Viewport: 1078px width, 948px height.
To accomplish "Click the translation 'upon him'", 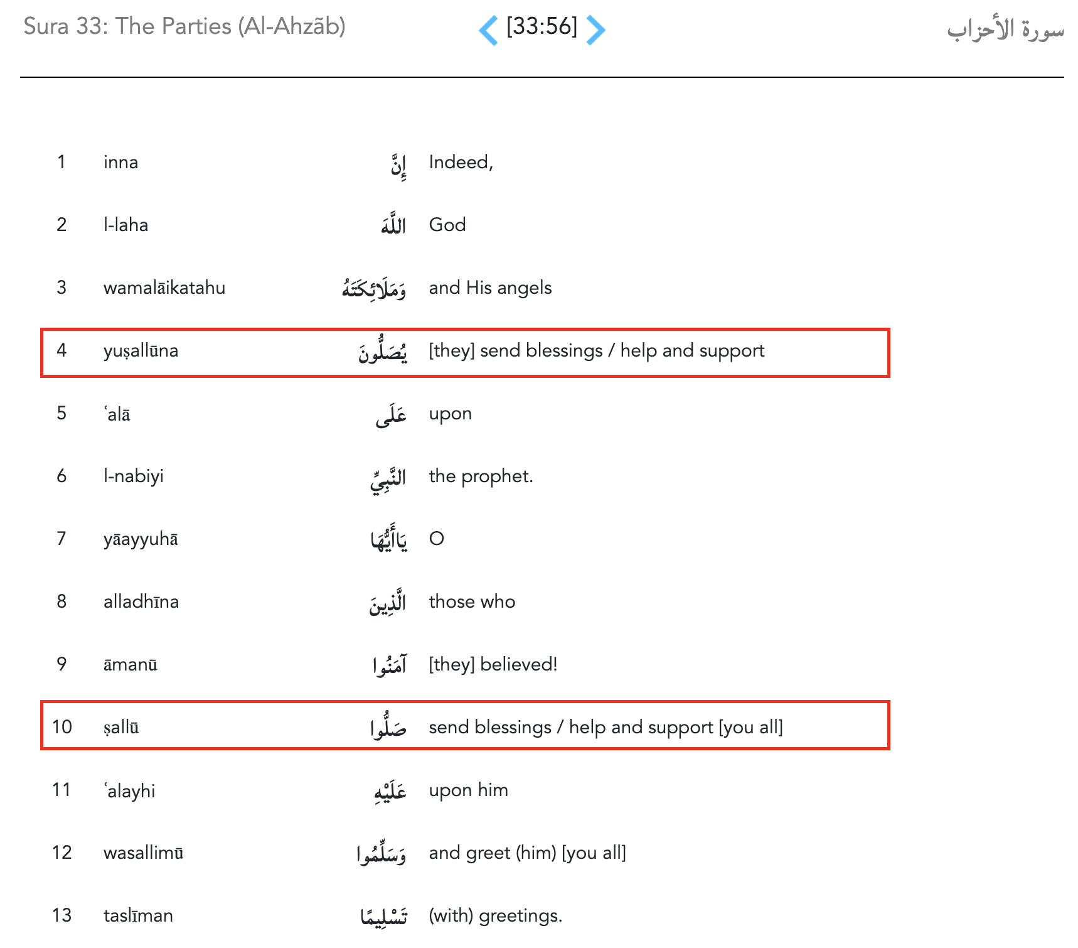I will (x=468, y=790).
